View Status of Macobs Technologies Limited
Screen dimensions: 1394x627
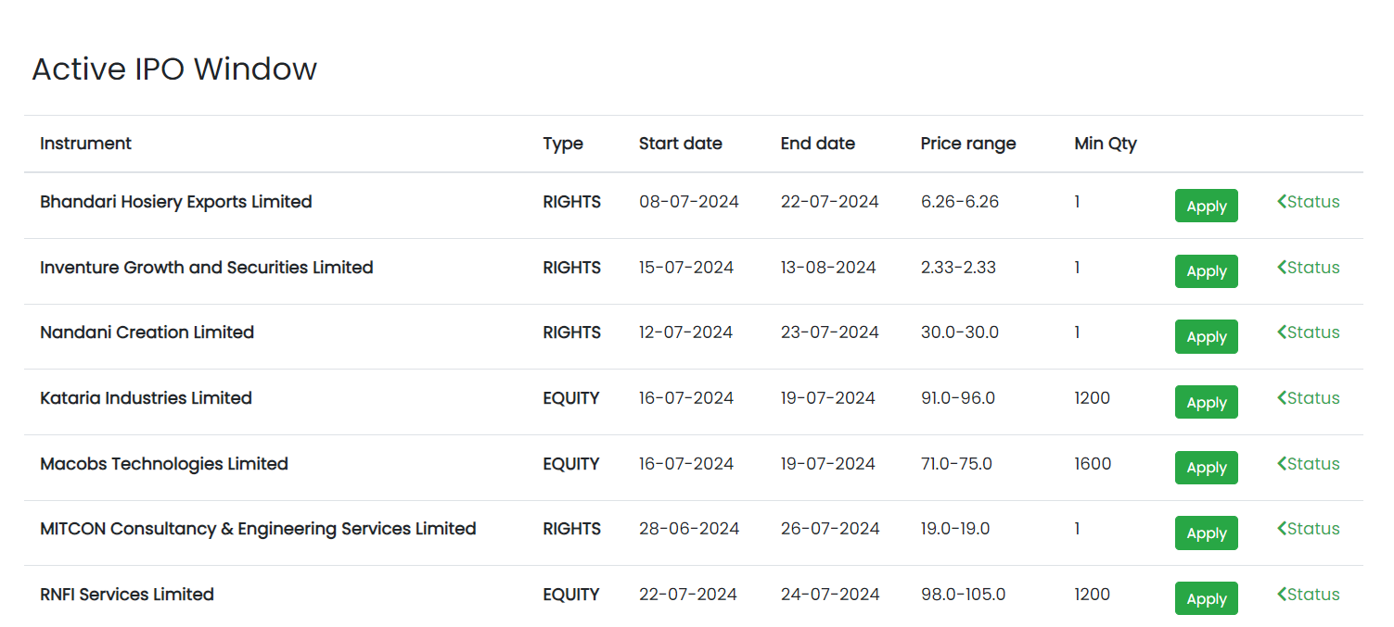pyautogui.click(x=1308, y=464)
